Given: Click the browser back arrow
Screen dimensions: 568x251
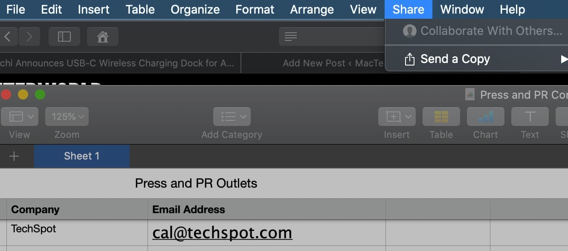Looking at the screenshot, I should pos(7,37).
